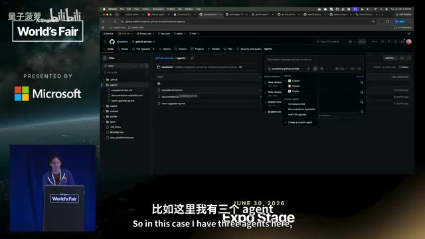Toggle the Files side panel icon
The width and height of the screenshot is (425, 239).
click(x=105, y=58)
